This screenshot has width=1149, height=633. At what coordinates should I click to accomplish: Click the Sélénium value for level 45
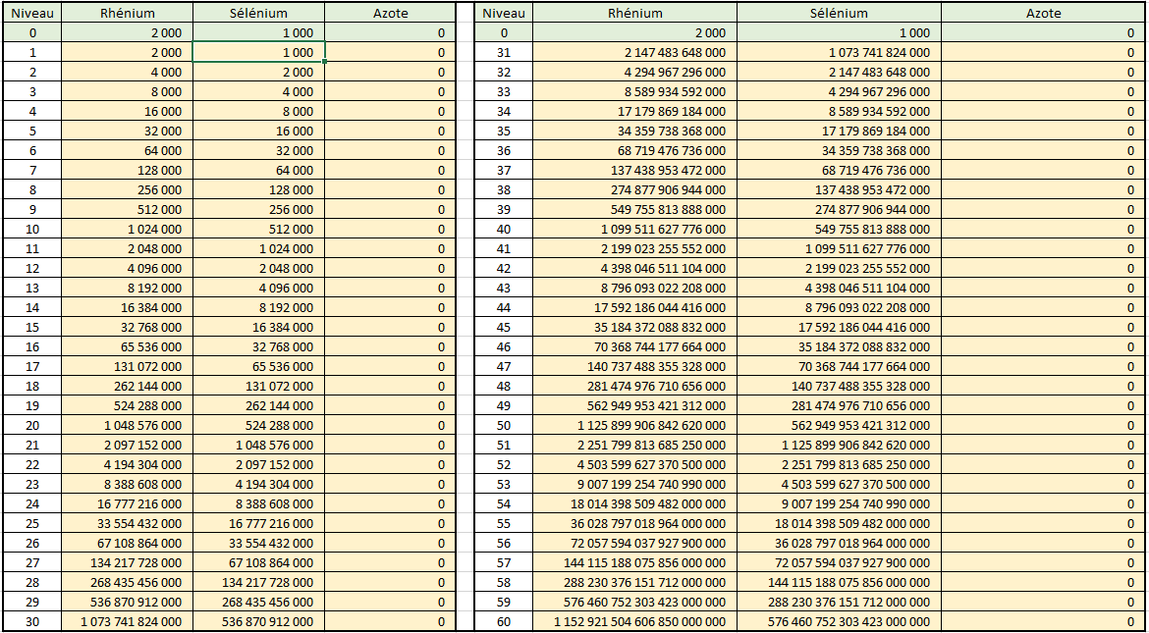coord(839,327)
